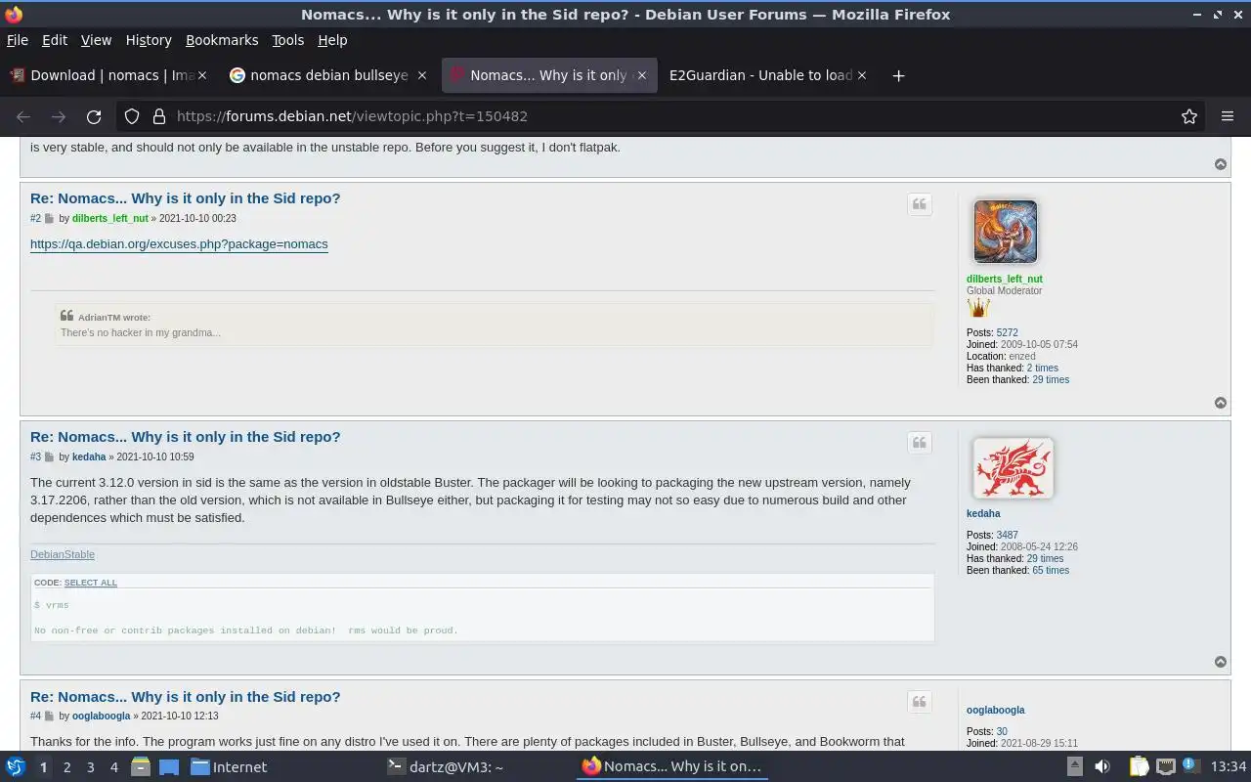The width and height of the screenshot is (1251, 782).
Task: Open the DebianStable signature link
Action: coord(63,554)
